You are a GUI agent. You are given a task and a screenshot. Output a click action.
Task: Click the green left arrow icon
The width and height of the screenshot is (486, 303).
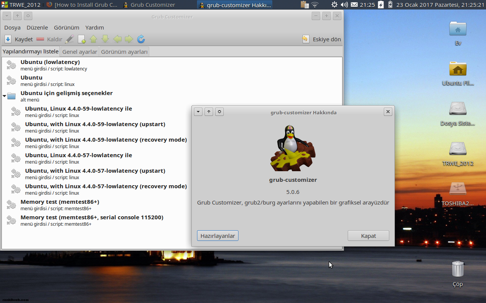pyautogui.click(x=117, y=39)
